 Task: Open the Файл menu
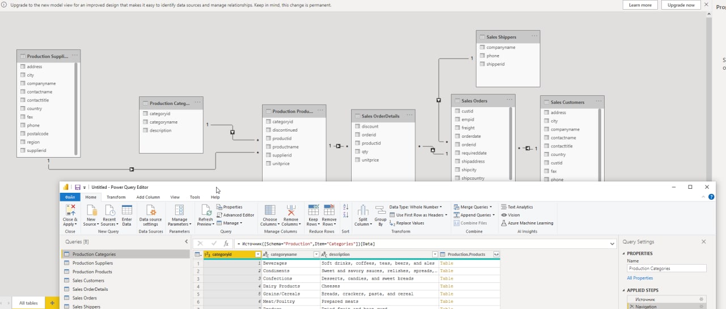[70, 197]
